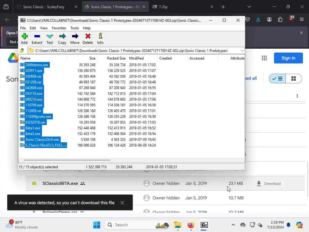Image resolution: width=309 pixels, height=232 pixels.
Task: Click the 7-Zip horizontal scrollbar
Action: point(67,160)
